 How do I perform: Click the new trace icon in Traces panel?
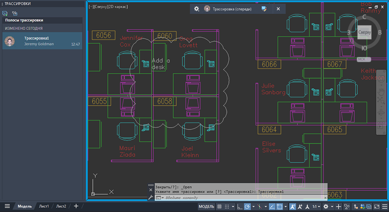(5, 13)
